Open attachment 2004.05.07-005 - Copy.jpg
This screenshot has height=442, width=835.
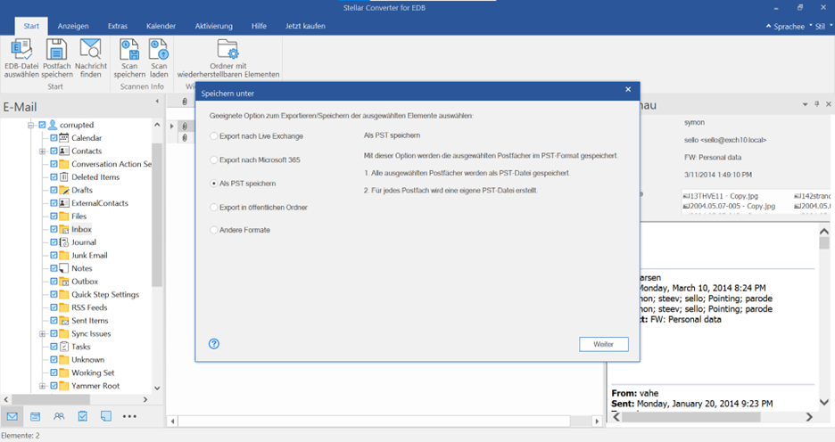(x=729, y=206)
